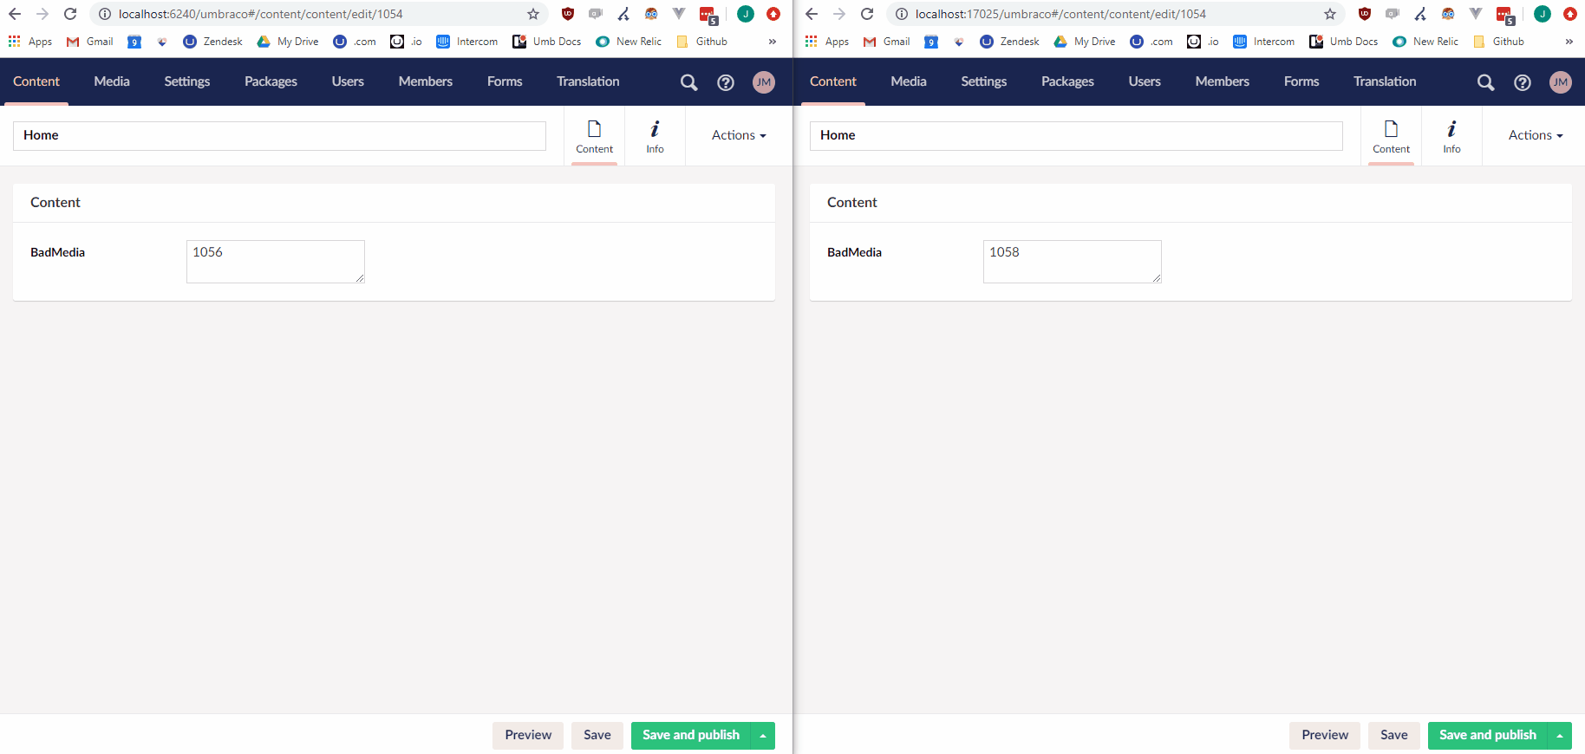Click uBlock shield extension in right browser
1585x754 pixels.
click(x=1365, y=14)
